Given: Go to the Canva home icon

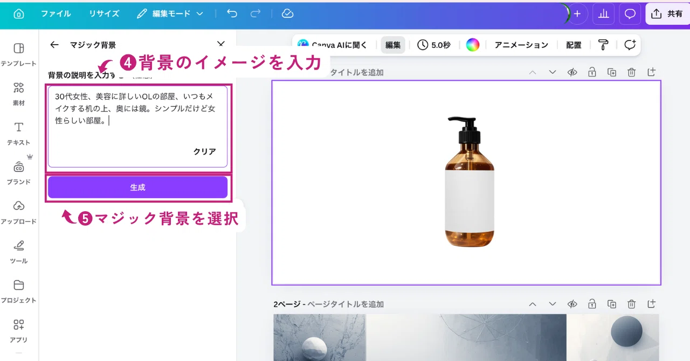Looking at the screenshot, I should tap(19, 14).
